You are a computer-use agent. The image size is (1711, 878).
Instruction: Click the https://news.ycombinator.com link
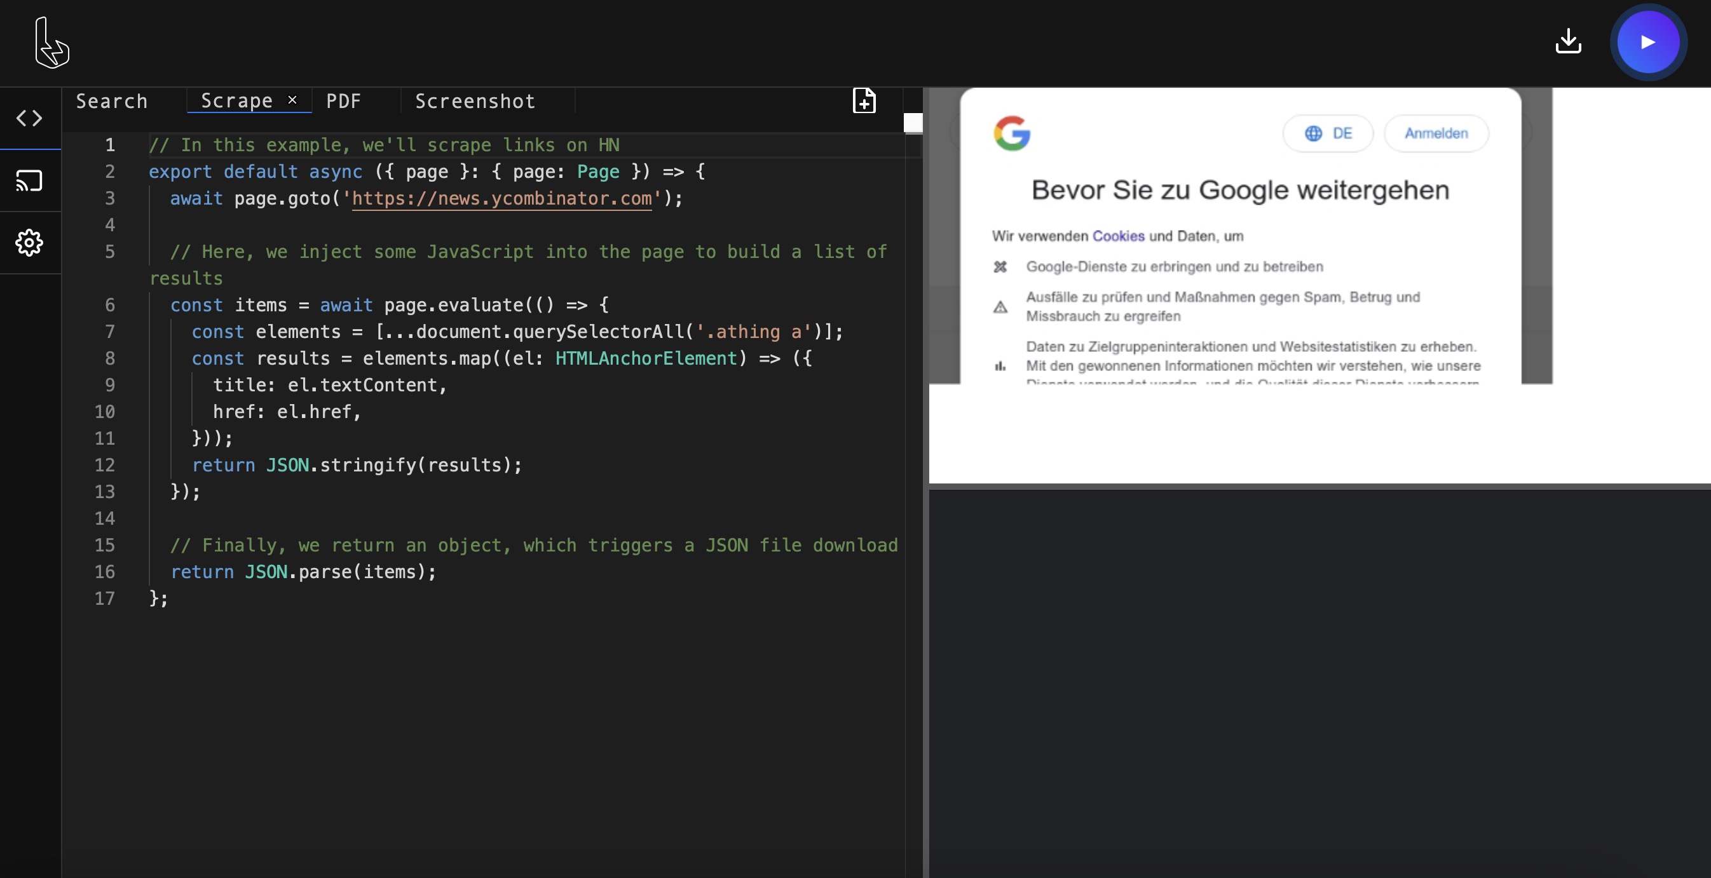(501, 198)
